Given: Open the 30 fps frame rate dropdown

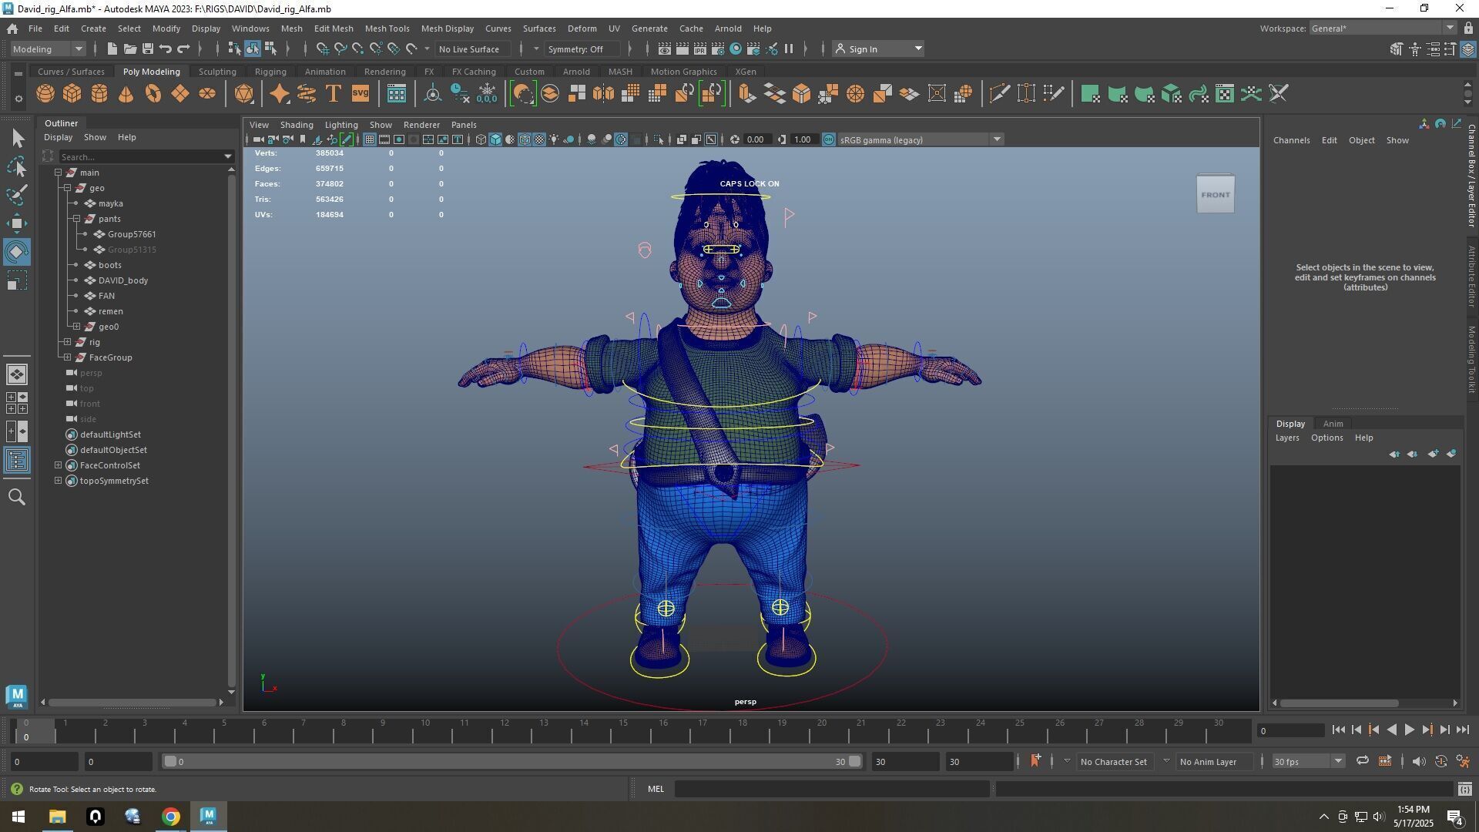Looking at the screenshot, I should click(x=1307, y=761).
